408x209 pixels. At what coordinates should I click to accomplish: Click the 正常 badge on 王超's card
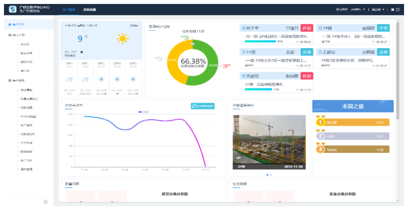point(307,52)
